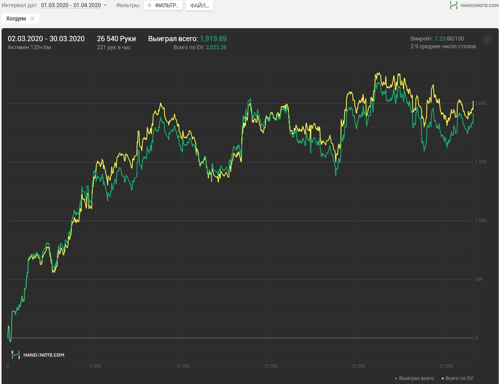
Task: Add a new filter with ФИЛЬТР button
Action: (x=163, y=5)
